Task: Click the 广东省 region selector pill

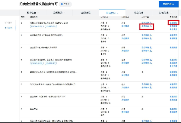Action: click(x=65, y=4)
